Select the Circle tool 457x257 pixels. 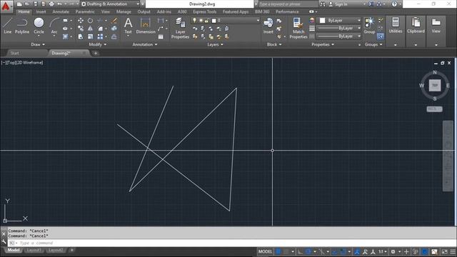[39, 26]
